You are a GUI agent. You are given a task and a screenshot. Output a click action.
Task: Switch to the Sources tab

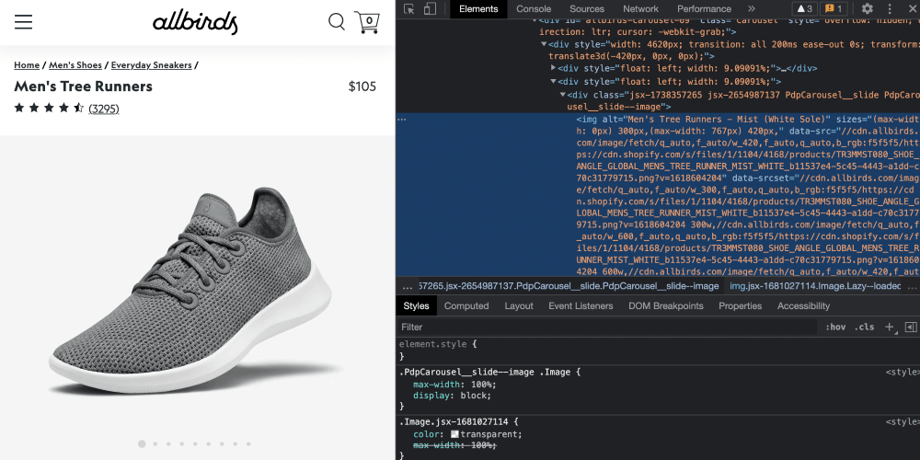[x=587, y=9]
